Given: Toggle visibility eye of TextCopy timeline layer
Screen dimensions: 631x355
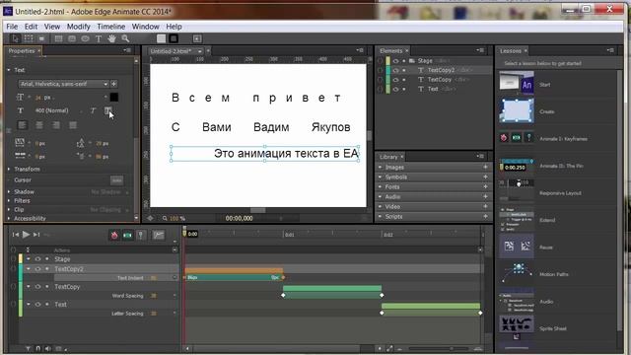Looking at the screenshot, I should pyautogui.click(x=37, y=287).
